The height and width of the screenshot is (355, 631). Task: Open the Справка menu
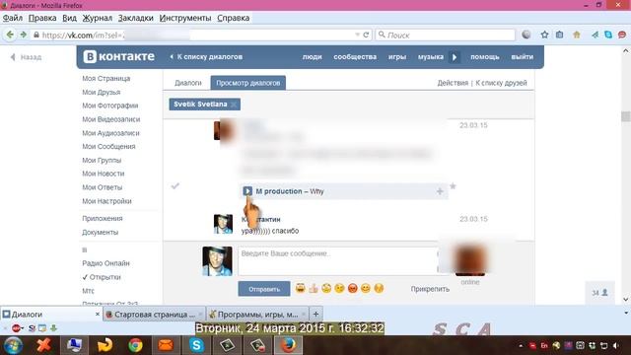pos(234,18)
